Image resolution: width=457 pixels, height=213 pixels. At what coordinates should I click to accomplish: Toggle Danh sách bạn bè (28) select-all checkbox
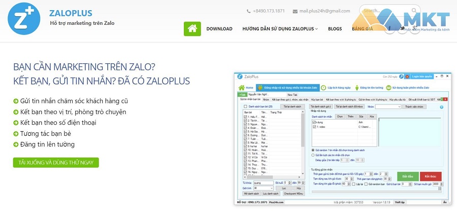pyautogui.click(x=245, y=107)
